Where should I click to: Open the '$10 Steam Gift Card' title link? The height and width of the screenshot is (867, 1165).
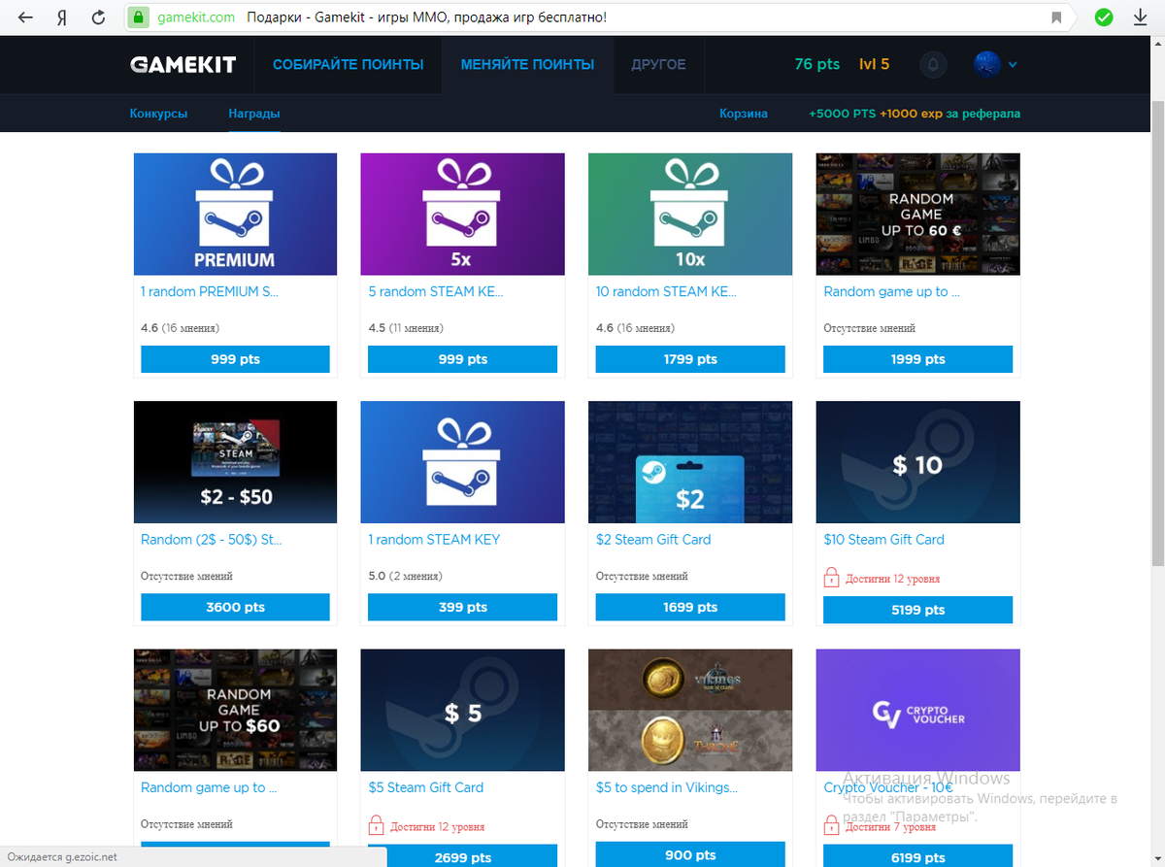tap(884, 540)
